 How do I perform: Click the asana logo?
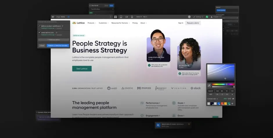point(127,88)
